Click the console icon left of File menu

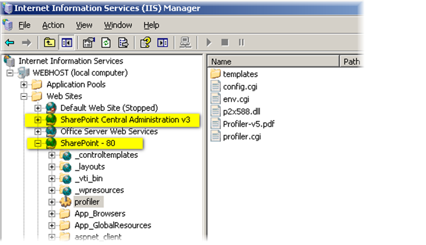pos(8,25)
